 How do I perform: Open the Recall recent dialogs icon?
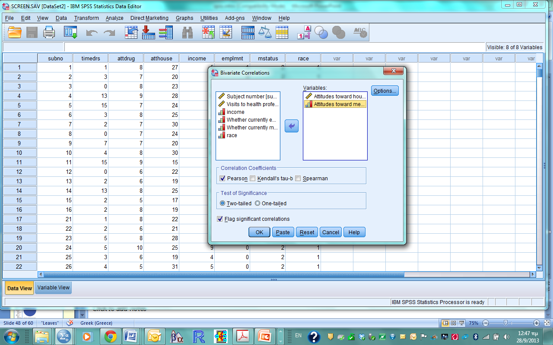point(70,32)
